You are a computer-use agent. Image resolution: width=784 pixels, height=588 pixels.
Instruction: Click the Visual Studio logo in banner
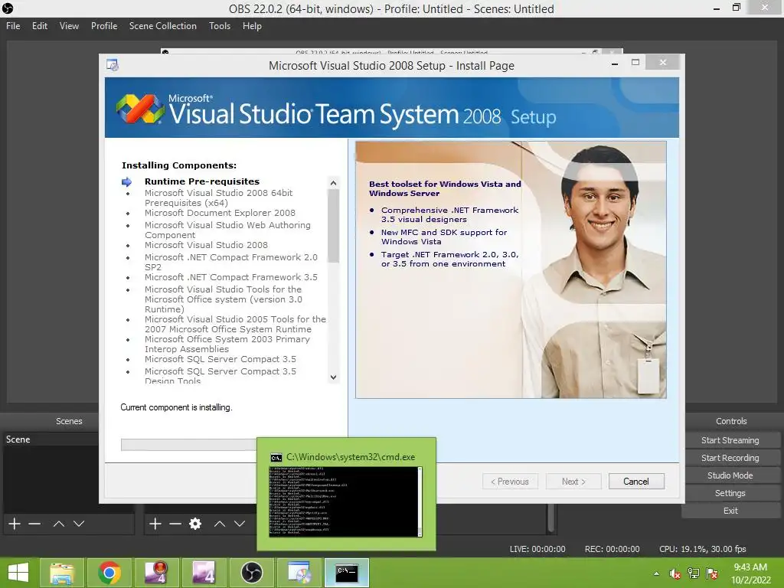point(140,109)
